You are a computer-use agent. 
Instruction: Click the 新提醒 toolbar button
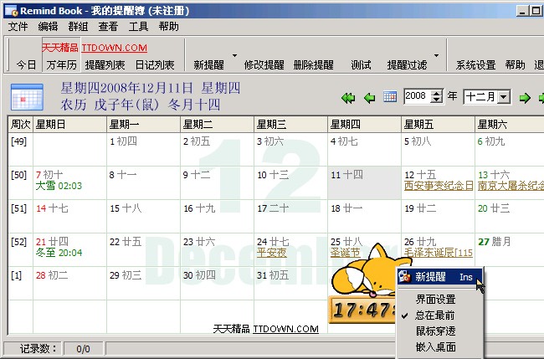click(208, 64)
